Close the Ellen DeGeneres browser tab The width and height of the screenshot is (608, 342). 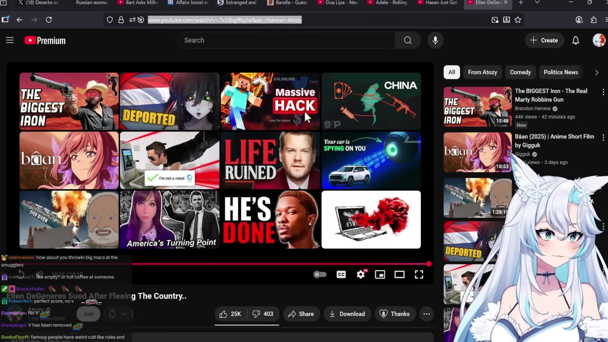click(505, 3)
